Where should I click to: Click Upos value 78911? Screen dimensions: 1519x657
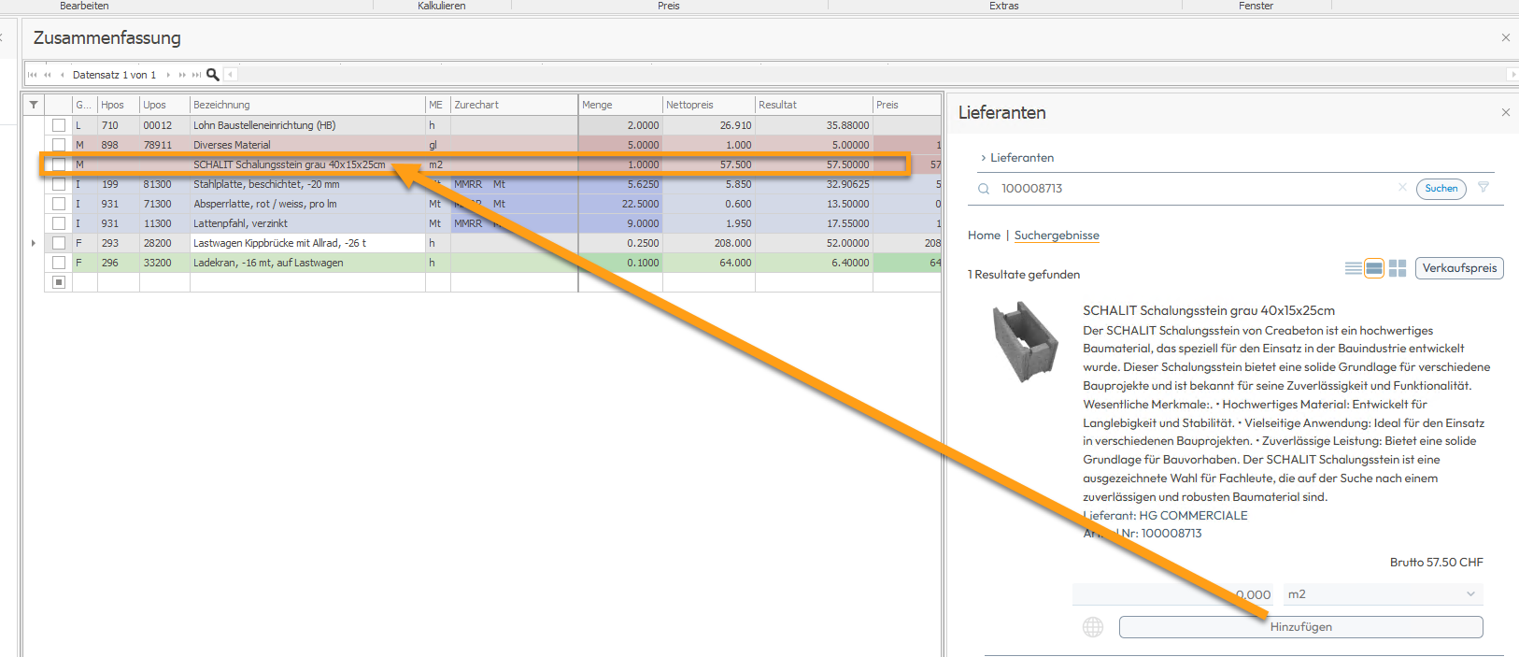tap(164, 145)
